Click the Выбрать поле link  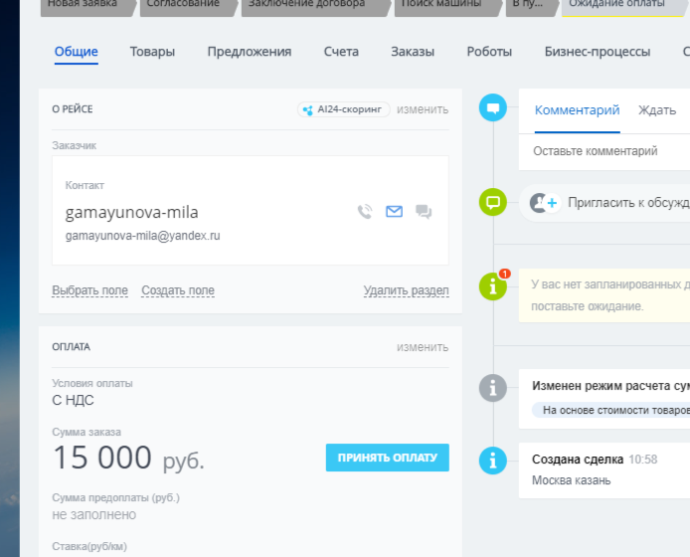tap(89, 290)
